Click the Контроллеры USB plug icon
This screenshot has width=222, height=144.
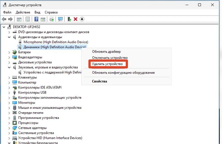[x=14, y=93]
